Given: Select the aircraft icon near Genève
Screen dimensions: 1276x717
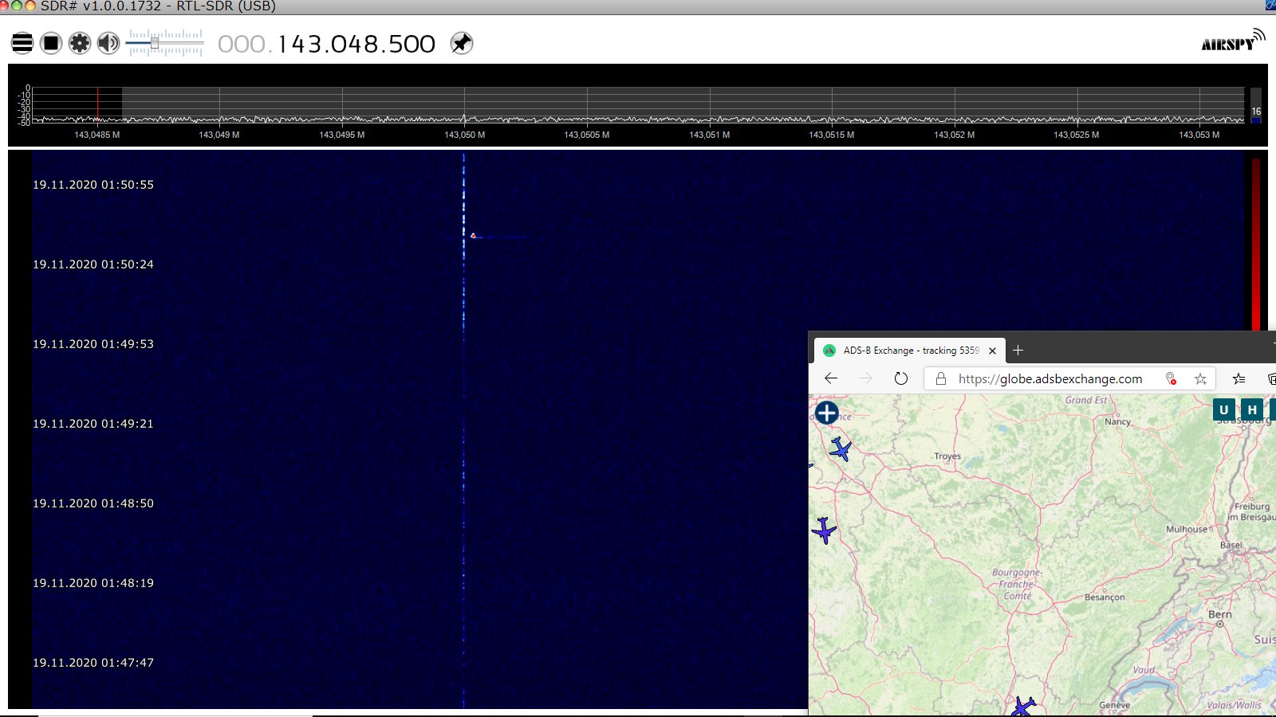Looking at the screenshot, I should [1023, 706].
